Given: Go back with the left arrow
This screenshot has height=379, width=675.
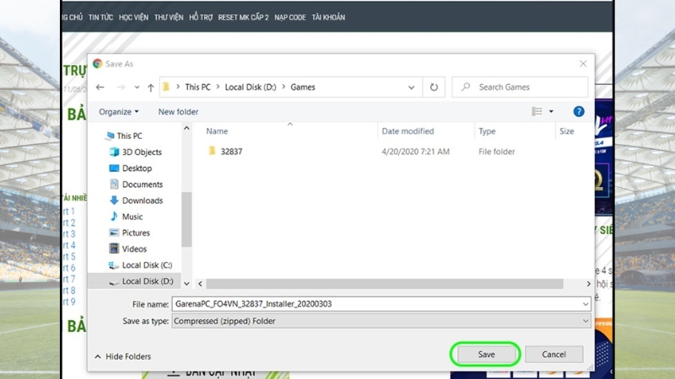Looking at the screenshot, I should coord(100,88).
